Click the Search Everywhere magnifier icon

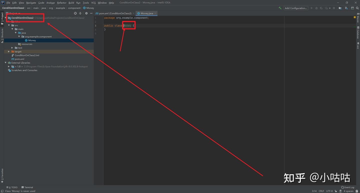(x=357, y=8)
